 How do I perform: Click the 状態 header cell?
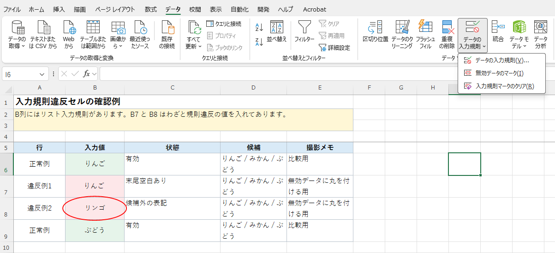tap(172, 147)
